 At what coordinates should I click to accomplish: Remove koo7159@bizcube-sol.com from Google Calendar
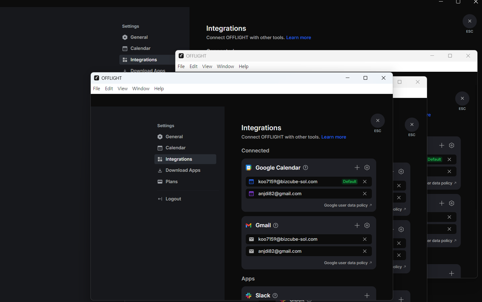click(364, 182)
